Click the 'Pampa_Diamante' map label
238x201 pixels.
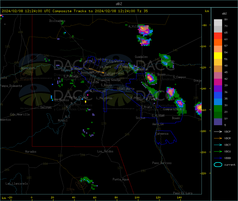click(x=11, y=86)
